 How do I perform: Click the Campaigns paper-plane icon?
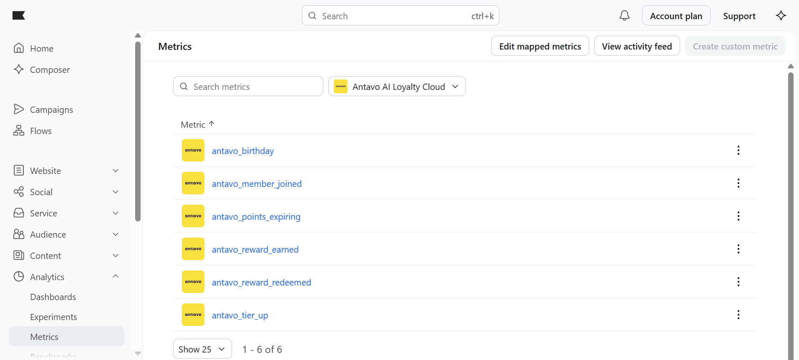(x=19, y=109)
